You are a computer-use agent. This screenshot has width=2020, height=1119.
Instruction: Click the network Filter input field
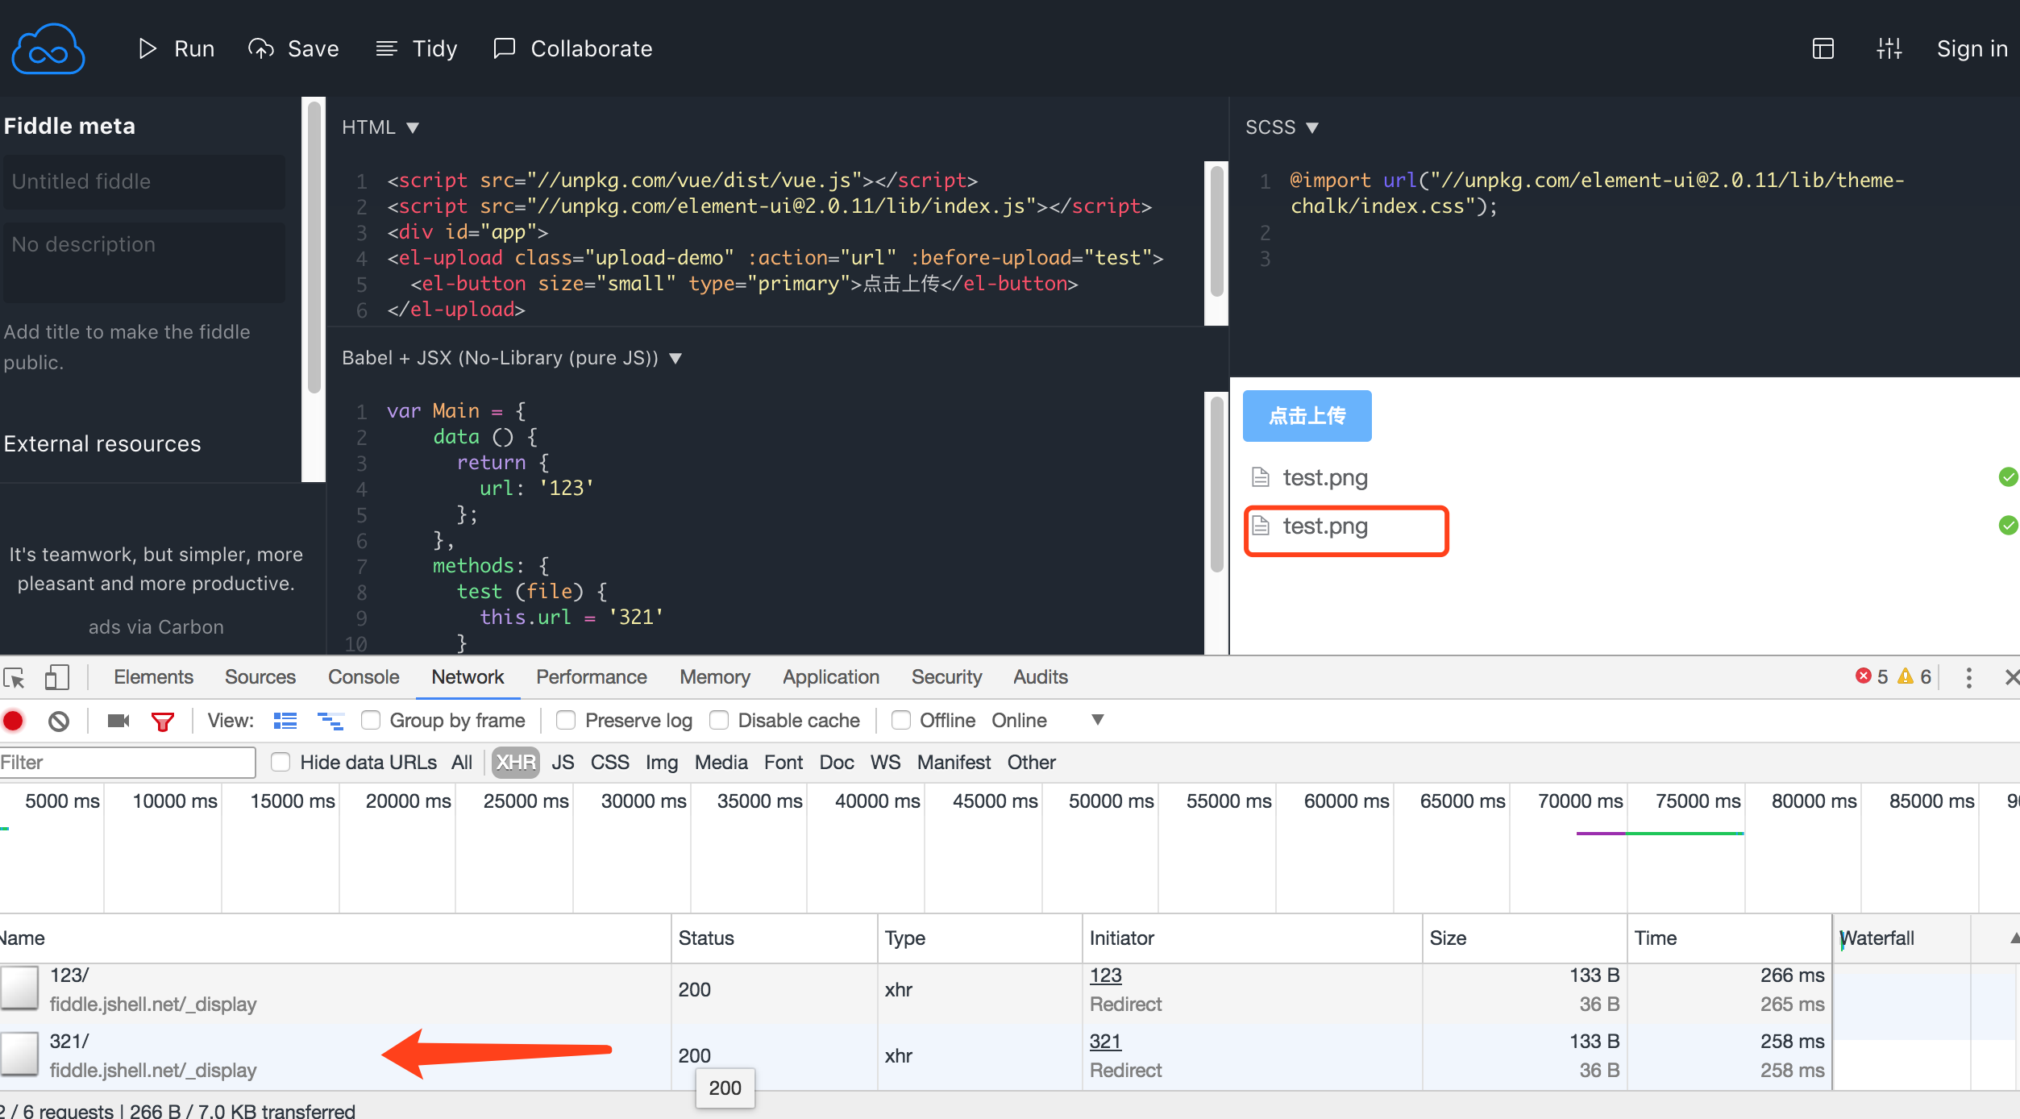click(127, 763)
